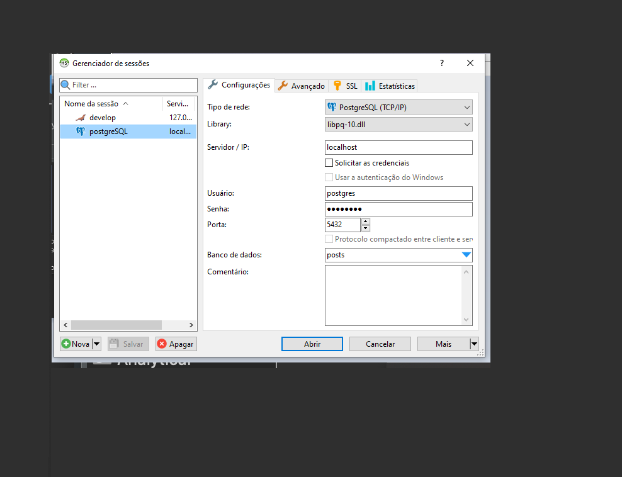
Task: Click the Usuário field containing postgres
Action: [x=399, y=193]
